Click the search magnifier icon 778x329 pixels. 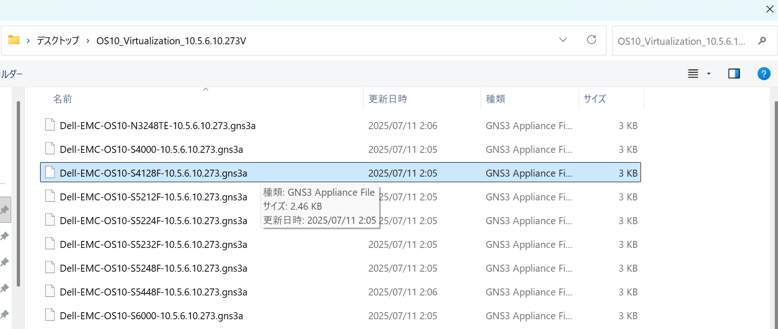point(762,41)
